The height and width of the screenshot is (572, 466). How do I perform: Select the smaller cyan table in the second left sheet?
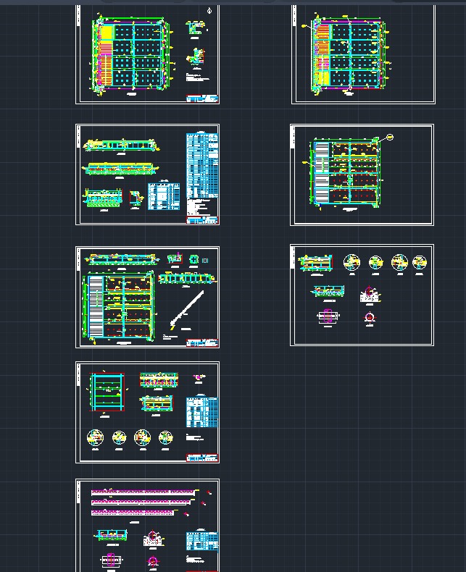[x=164, y=197]
